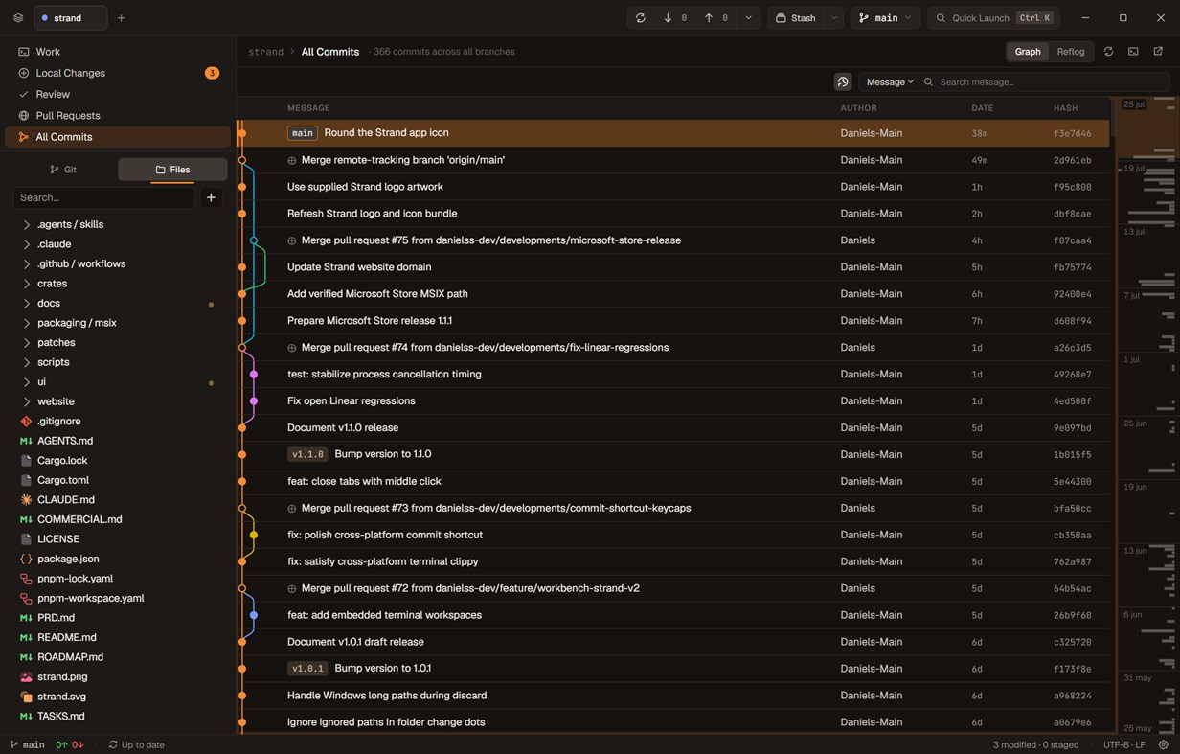The width and height of the screenshot is (1180, 754).
Task: Select commit 'feat: close tabs with middle click'
Action: pos(673,482)
